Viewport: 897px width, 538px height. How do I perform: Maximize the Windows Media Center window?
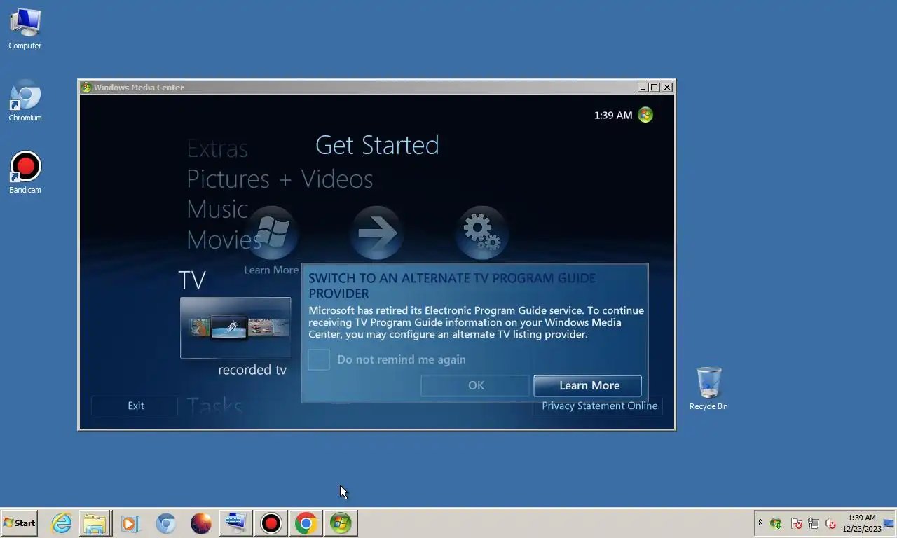pyautogui.click(x=655, y=88)
